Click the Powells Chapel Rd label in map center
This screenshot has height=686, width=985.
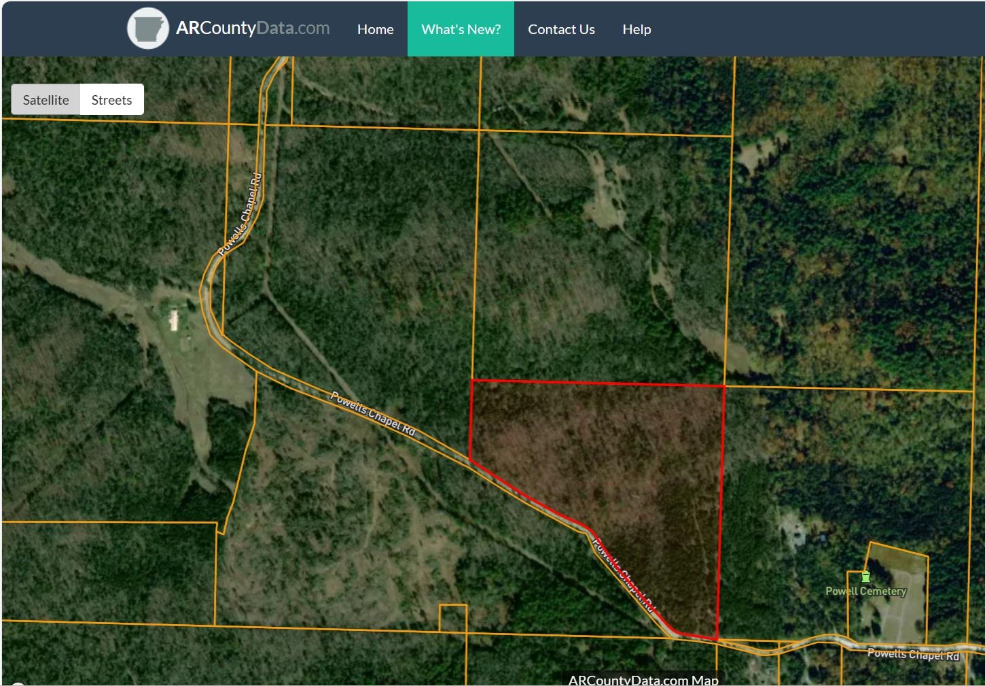pyautogui.click(x=372, y=413)
